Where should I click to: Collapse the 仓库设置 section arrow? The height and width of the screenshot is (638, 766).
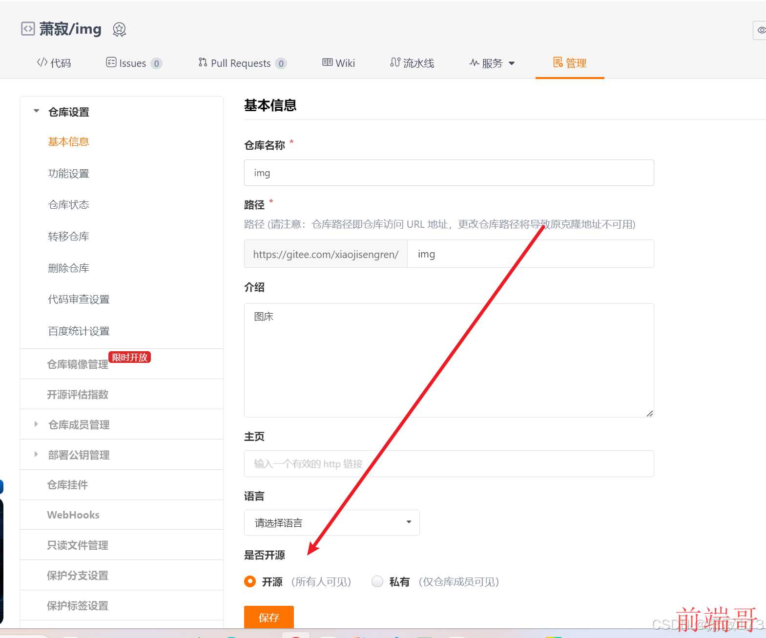click(x=36, y=111)
